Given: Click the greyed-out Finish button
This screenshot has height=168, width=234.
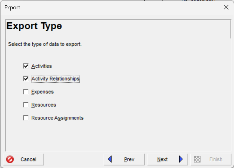Looking at the screenshot, I should (x=211, y=159).
